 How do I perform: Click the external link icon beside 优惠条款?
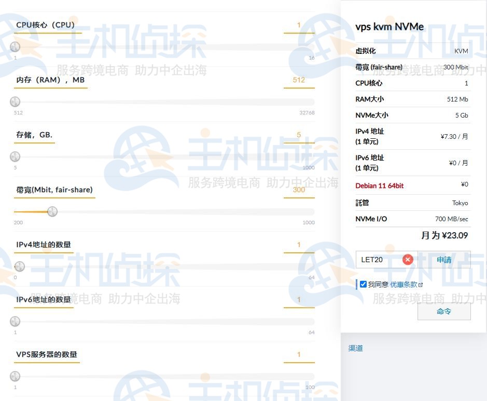coord(421,285)
